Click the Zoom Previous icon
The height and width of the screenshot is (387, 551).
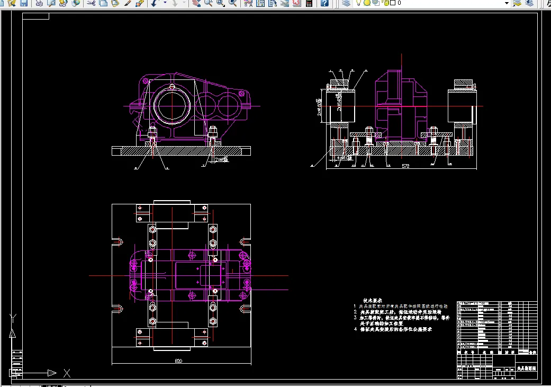[233, 3]
